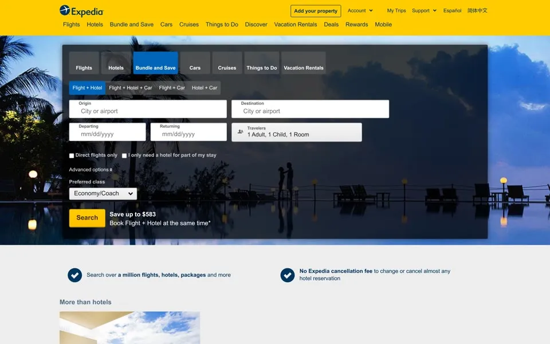Open Discover in the top navigation
Viewport: 550px width, 344px height.
(x=256, y=25)
